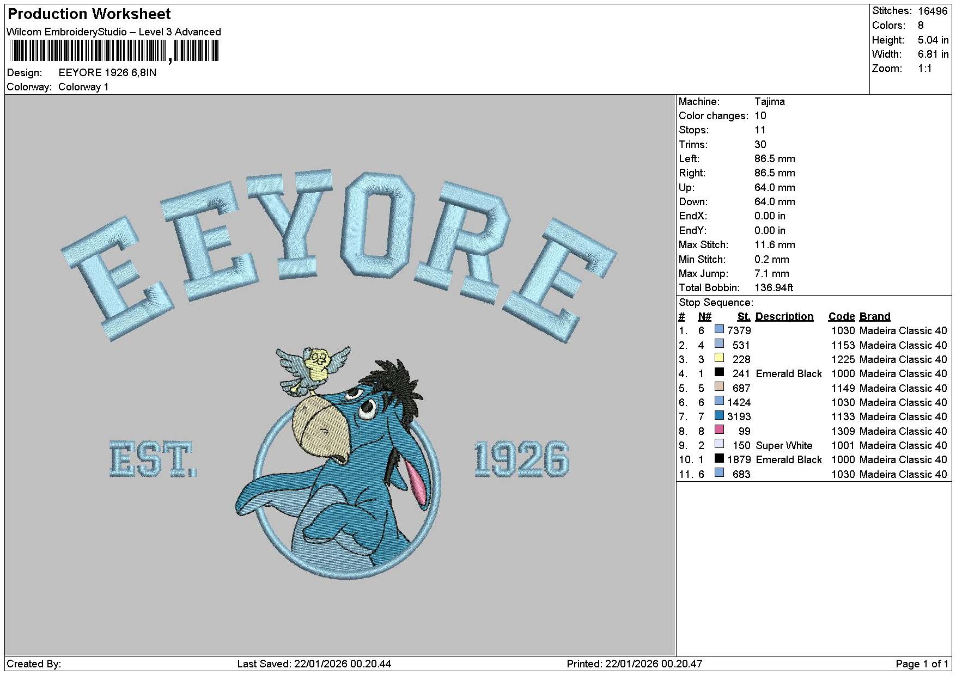Click thread code '1153'

(x=843, y=345)
